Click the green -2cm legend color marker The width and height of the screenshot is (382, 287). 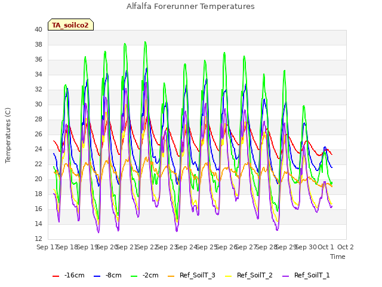tap(134, 276)
